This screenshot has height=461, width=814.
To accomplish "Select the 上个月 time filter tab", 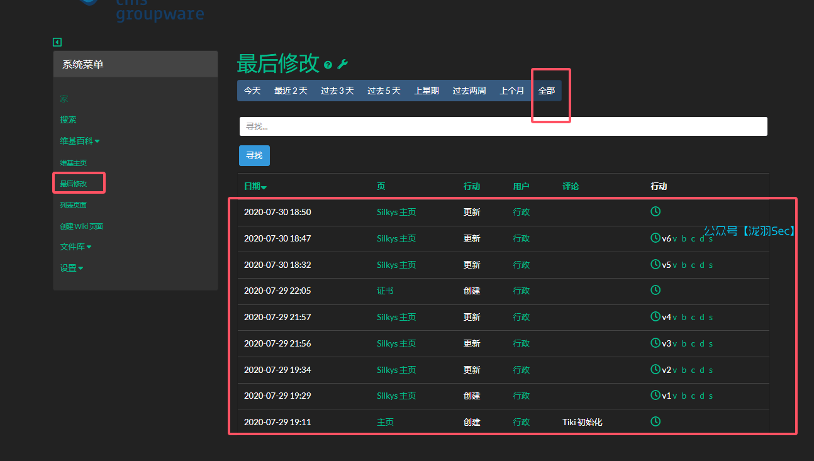I will coord(511,91).
